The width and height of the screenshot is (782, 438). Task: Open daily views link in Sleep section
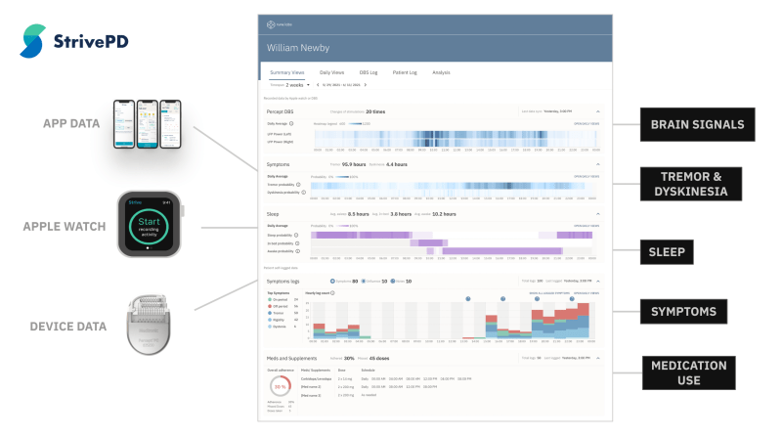[x=586, y=226]
